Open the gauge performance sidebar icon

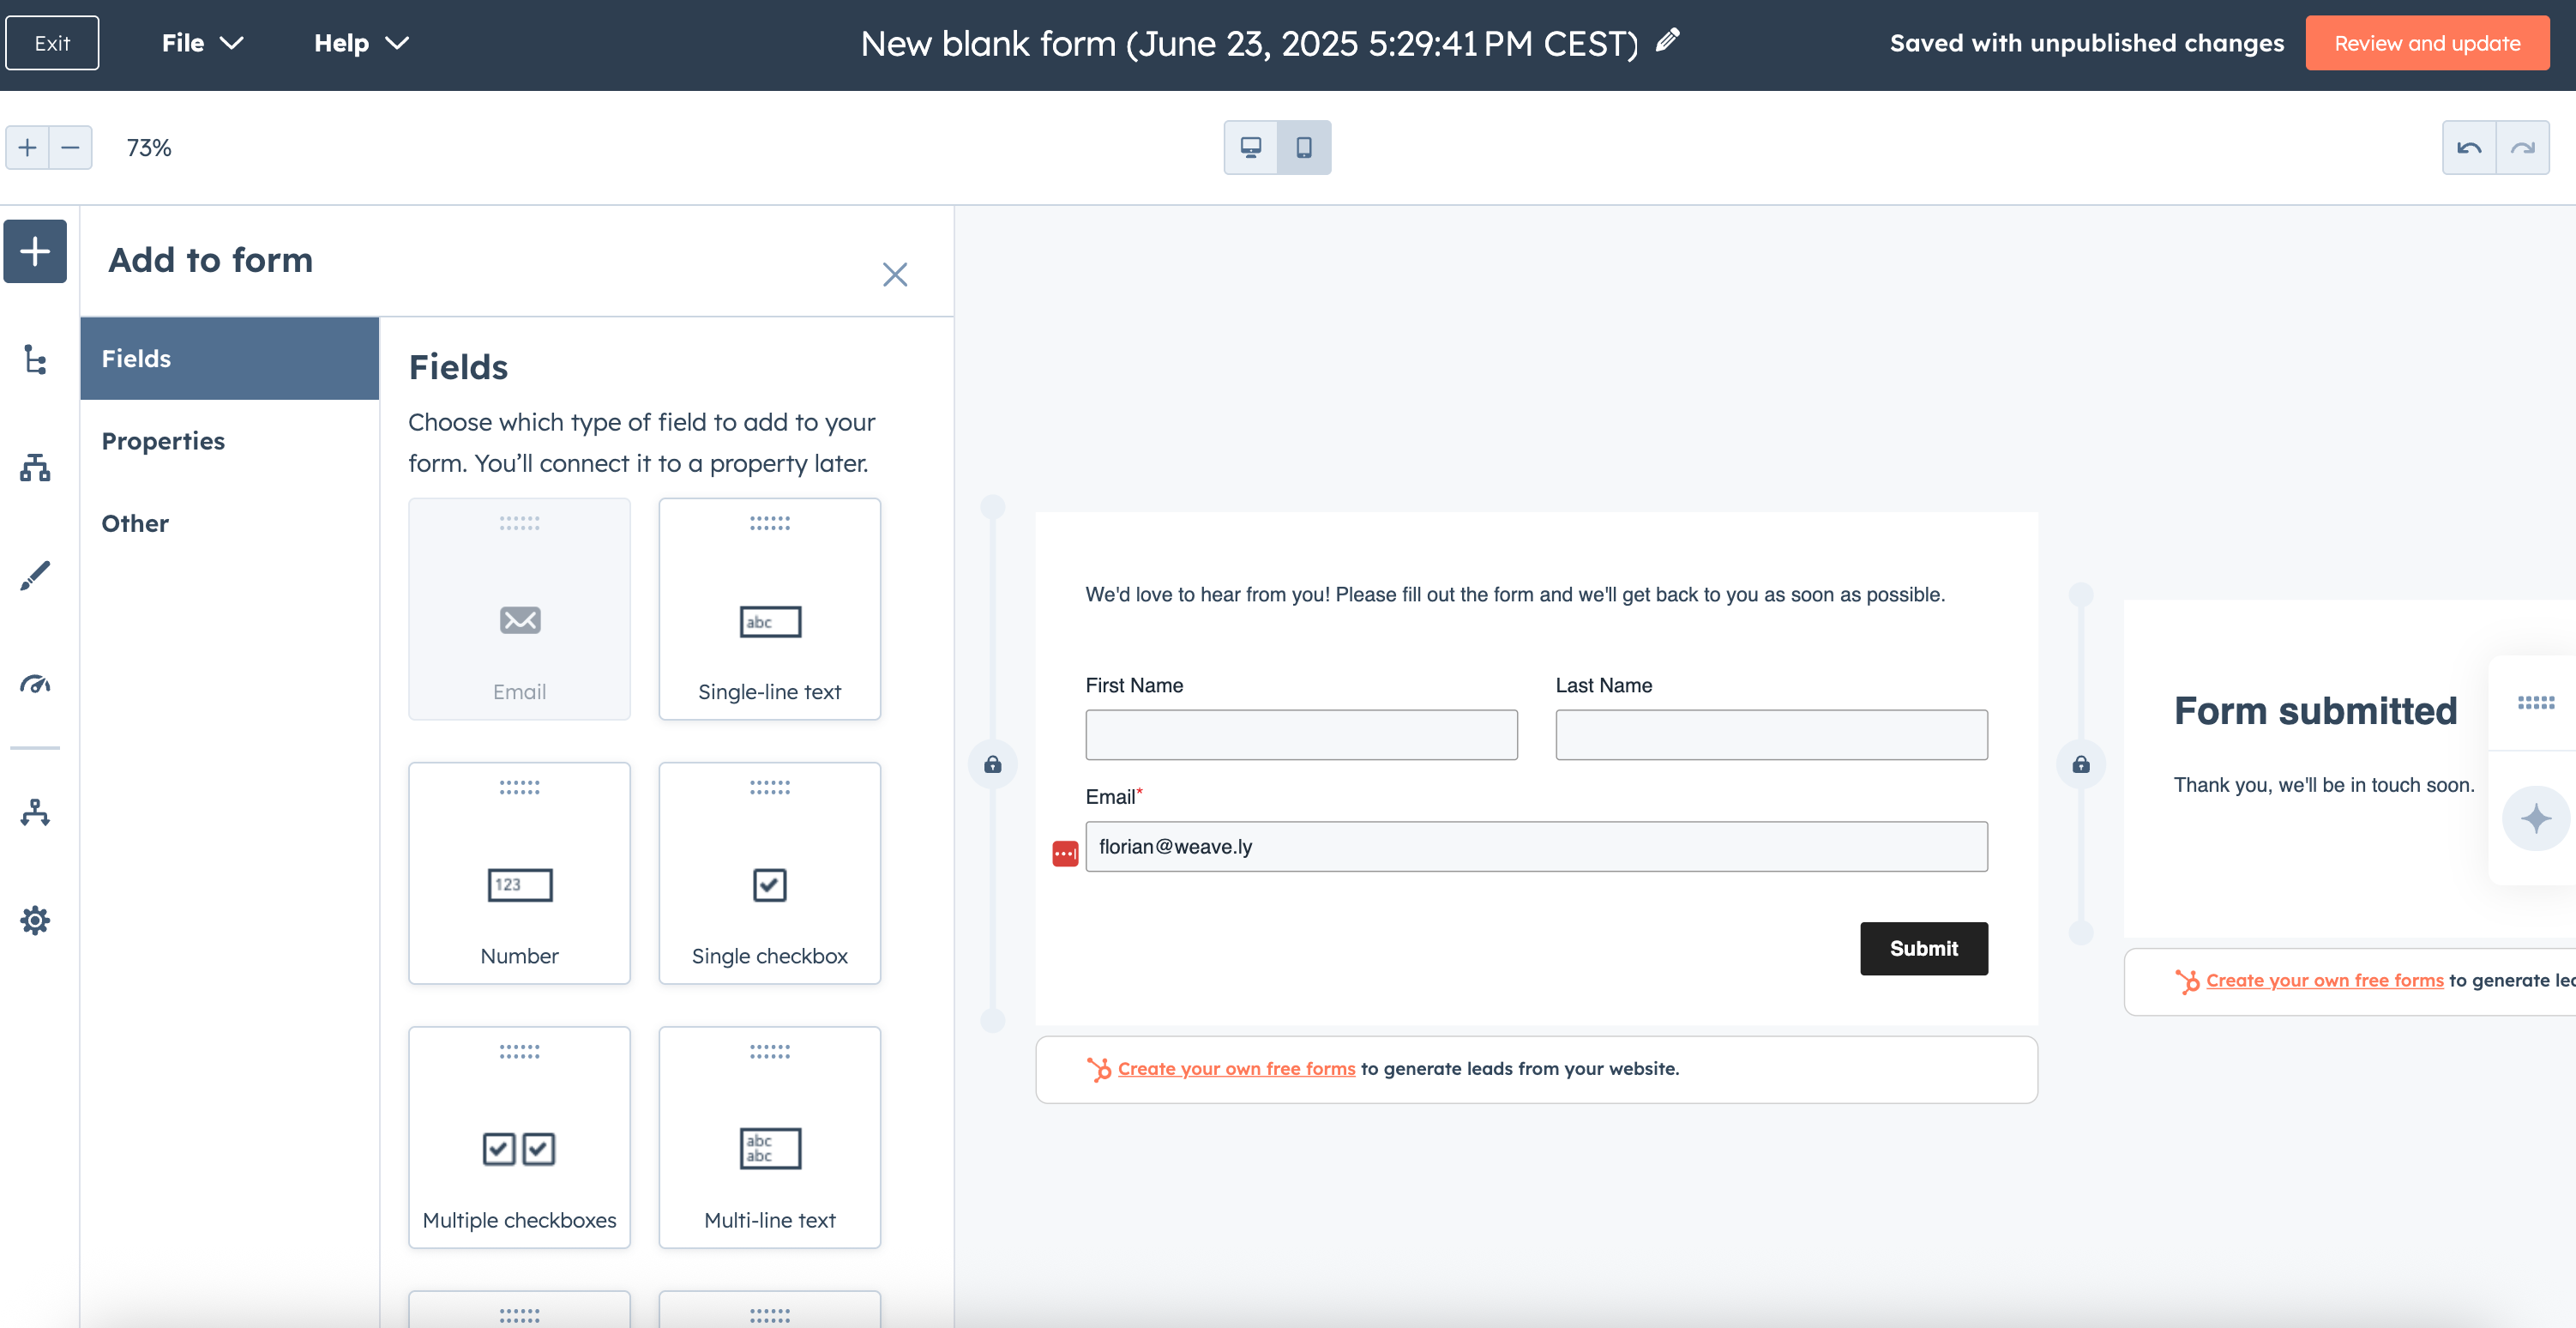point(35,685)
